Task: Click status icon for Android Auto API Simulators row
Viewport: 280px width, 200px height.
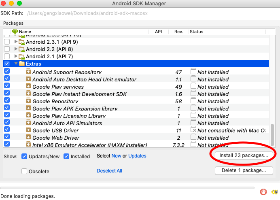Action: click(193, 122)
